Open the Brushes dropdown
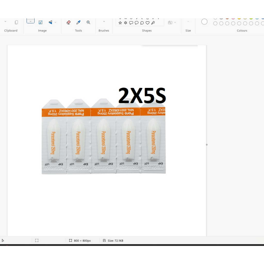264x264 pixels. coord(104,22)
